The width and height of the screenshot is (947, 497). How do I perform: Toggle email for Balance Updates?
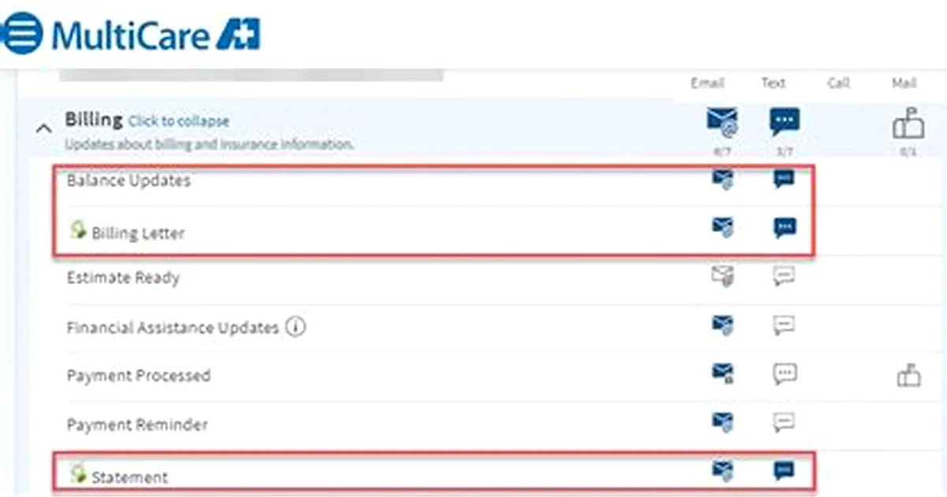click(x=722, y=180)
